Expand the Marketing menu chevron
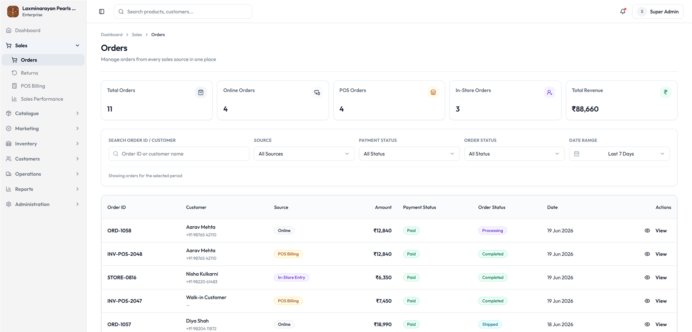The image size is (692, 332). coord(77,129)
